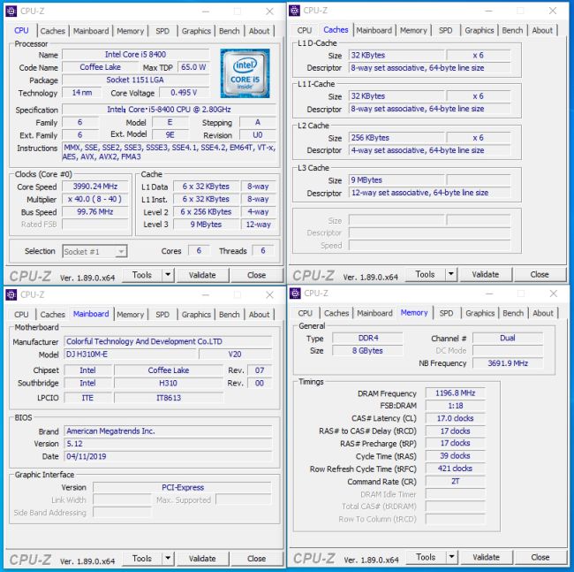Open the Socket #1 selection dropdown
Image resolution: width=574 pixels, height=572 pixels.
(94, 251)
